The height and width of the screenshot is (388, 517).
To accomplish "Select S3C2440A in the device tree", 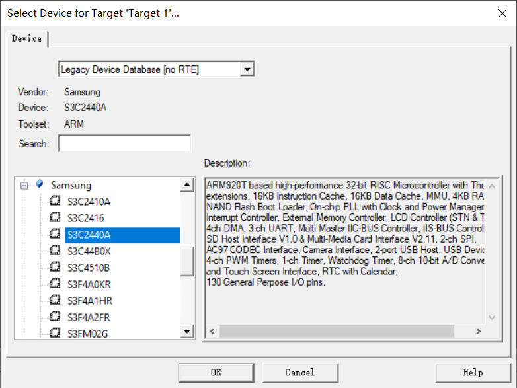I will click(x=122, y=235).
